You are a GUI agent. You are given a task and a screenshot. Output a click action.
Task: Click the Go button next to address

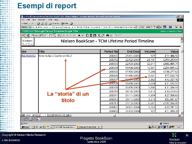pos(141,27)
